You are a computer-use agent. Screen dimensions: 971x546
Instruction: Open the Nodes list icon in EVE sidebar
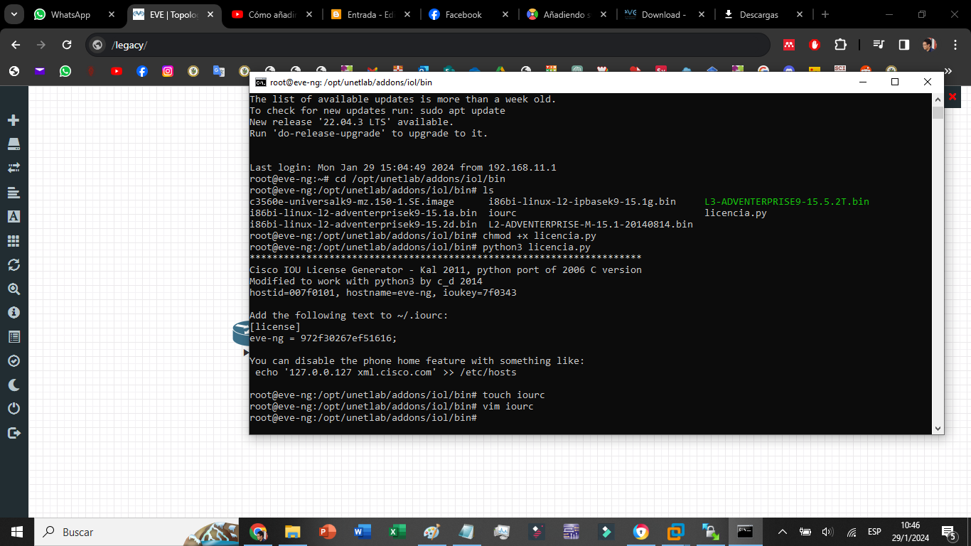click(x=13, y=144)
